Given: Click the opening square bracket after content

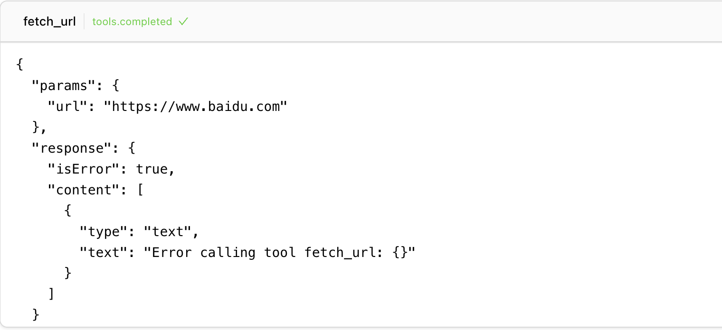Looking at the screenshot, I should 140,190.
